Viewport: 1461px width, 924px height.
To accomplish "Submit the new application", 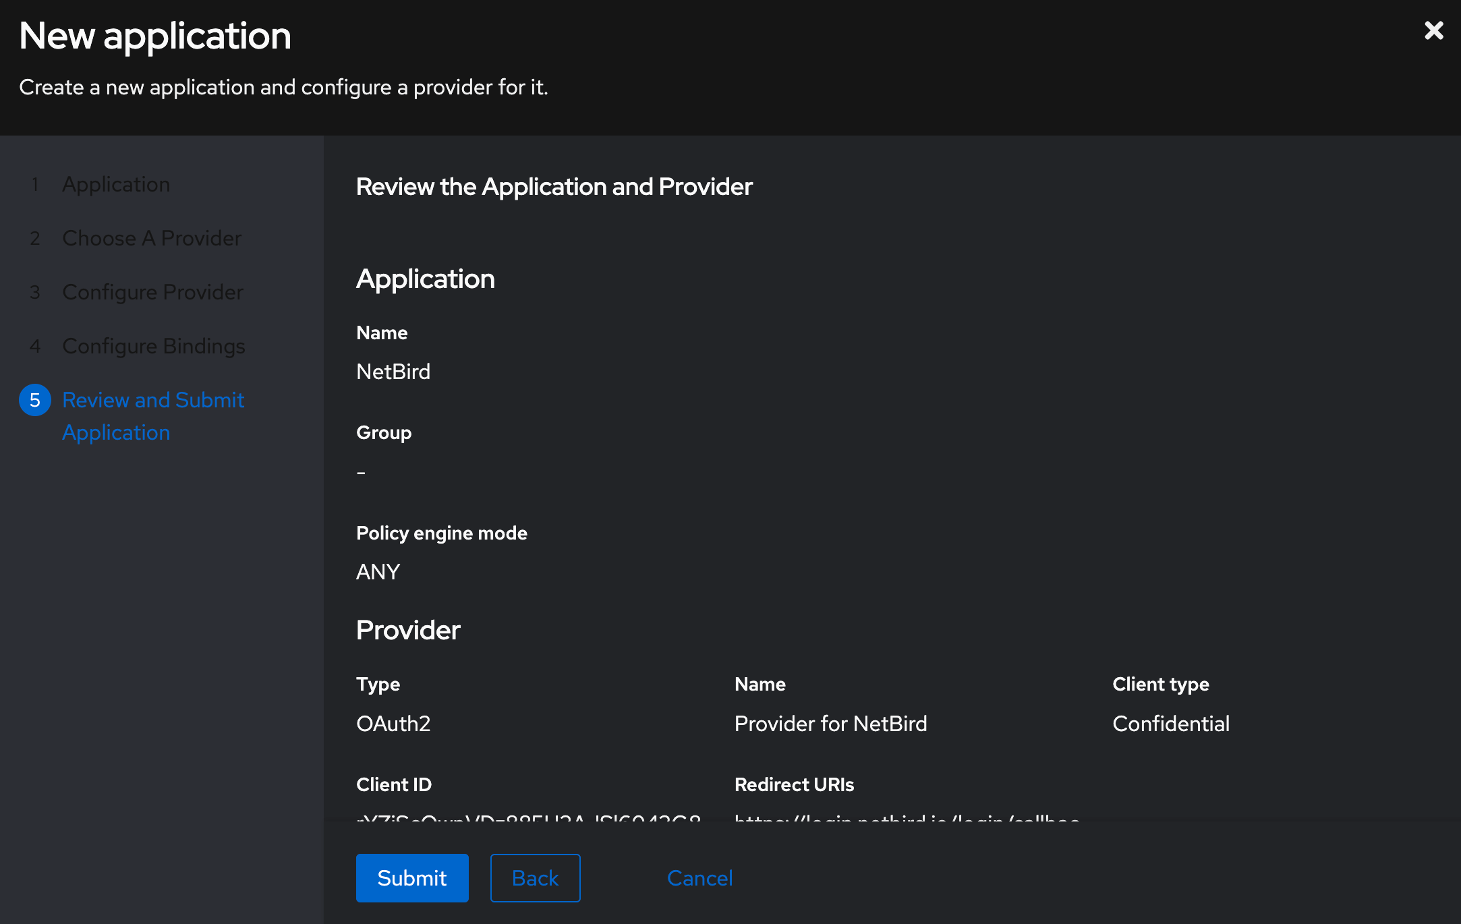I will [411, 877].
